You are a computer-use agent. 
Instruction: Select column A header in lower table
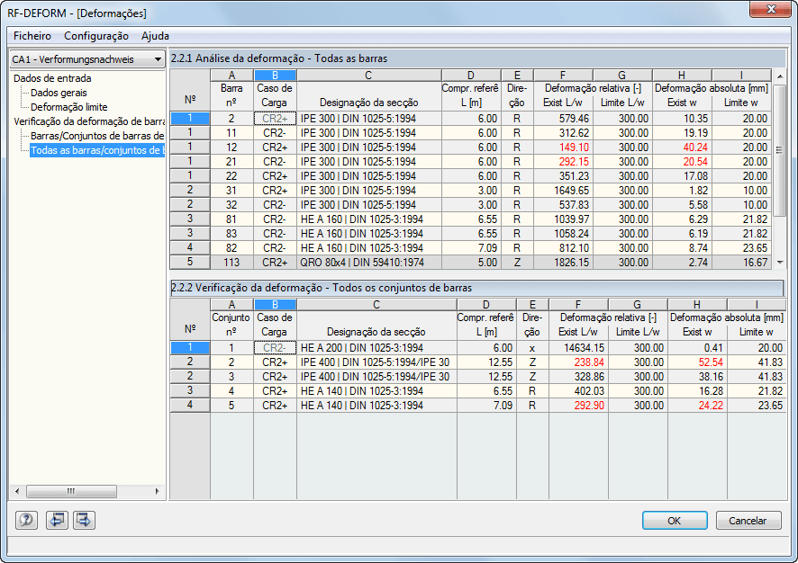[x=231, y=304]
